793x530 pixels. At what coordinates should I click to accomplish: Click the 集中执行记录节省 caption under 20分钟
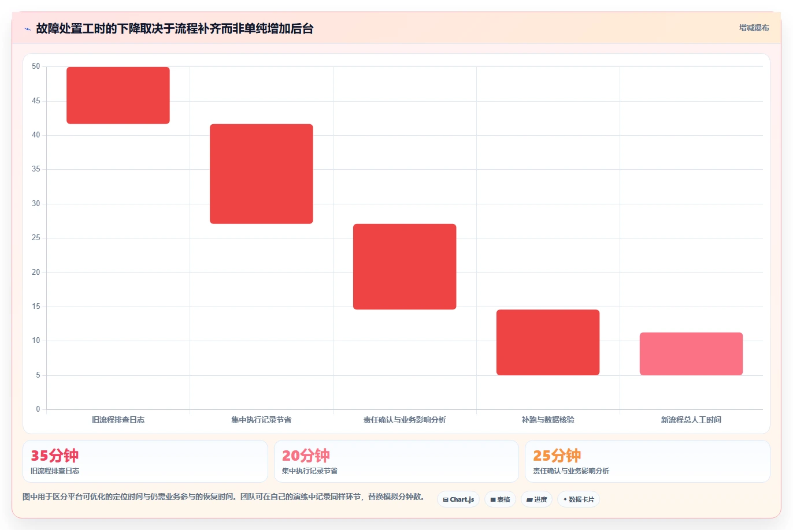pos(310,471)
